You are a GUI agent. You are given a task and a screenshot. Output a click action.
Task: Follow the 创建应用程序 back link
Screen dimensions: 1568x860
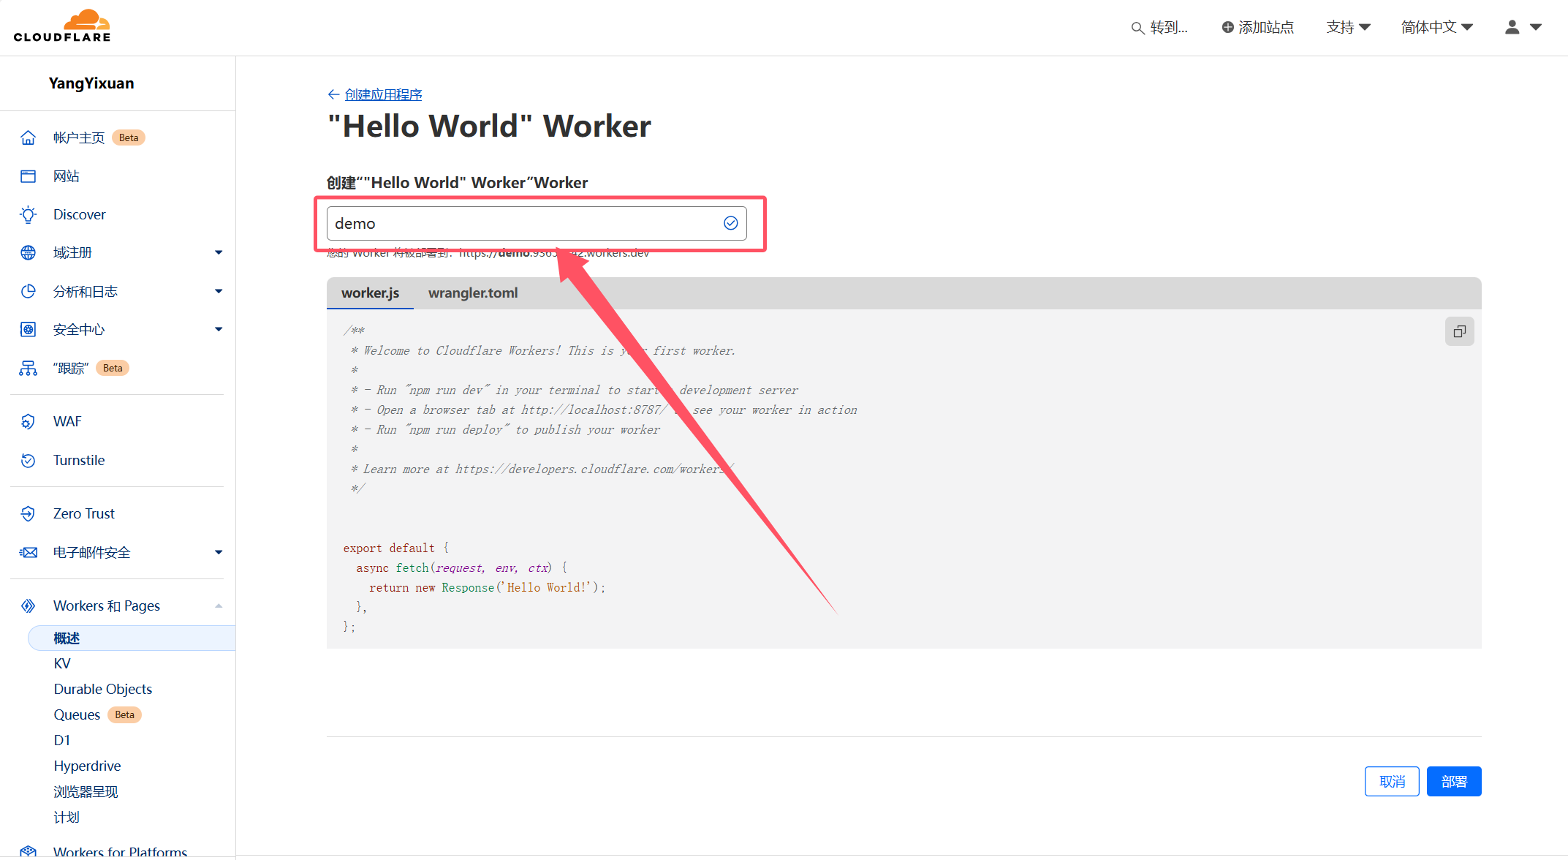pyautogui.click(x=384, y=94)
